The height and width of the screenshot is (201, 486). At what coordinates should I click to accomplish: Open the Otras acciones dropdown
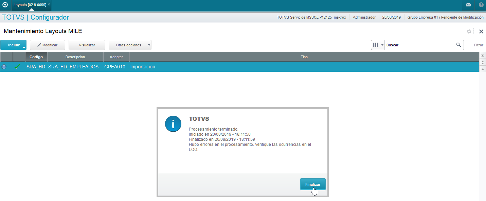click(130, 45)
